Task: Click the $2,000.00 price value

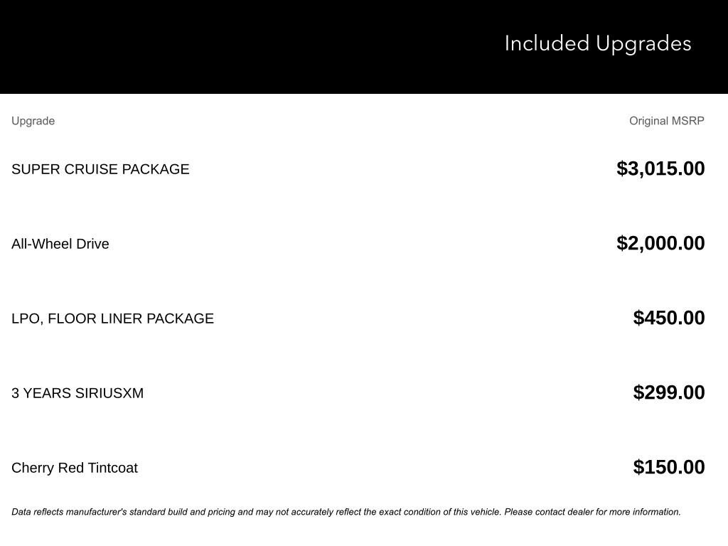Action: tap(660, 243)
